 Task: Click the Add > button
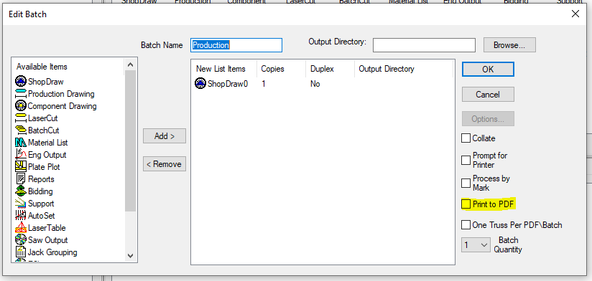tap(165, 136)
